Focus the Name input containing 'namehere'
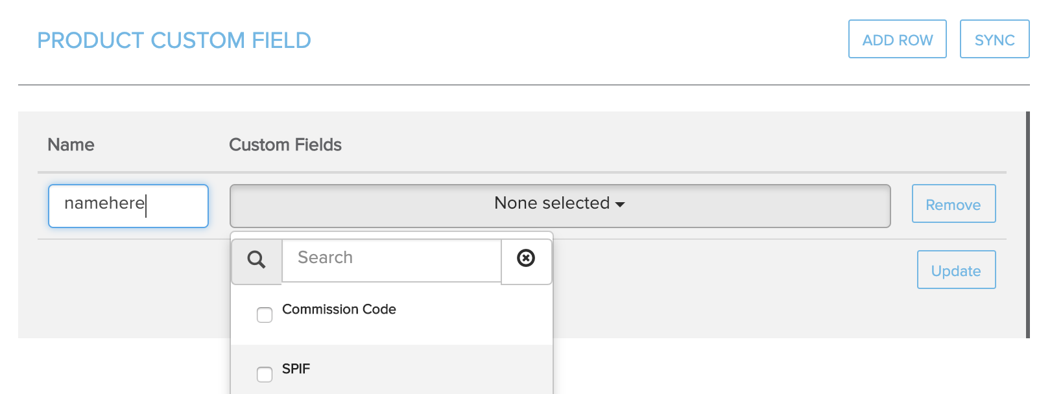Image resolution: width=1039 pixels, height=394 pixels. pos(128,206)
